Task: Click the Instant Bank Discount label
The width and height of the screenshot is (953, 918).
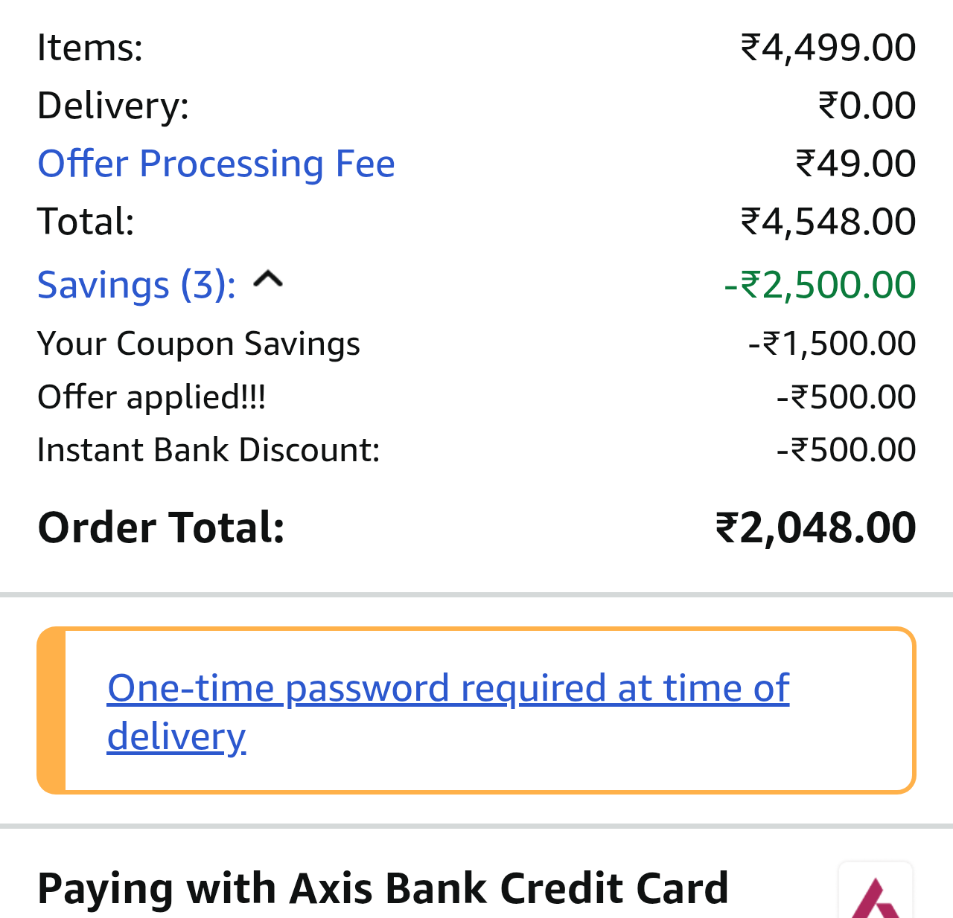Action: point(208,450)
